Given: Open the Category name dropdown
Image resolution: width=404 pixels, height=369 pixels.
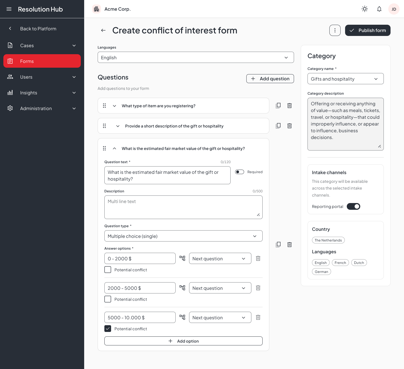Looking at the screenshot, I should coord(346,79).
